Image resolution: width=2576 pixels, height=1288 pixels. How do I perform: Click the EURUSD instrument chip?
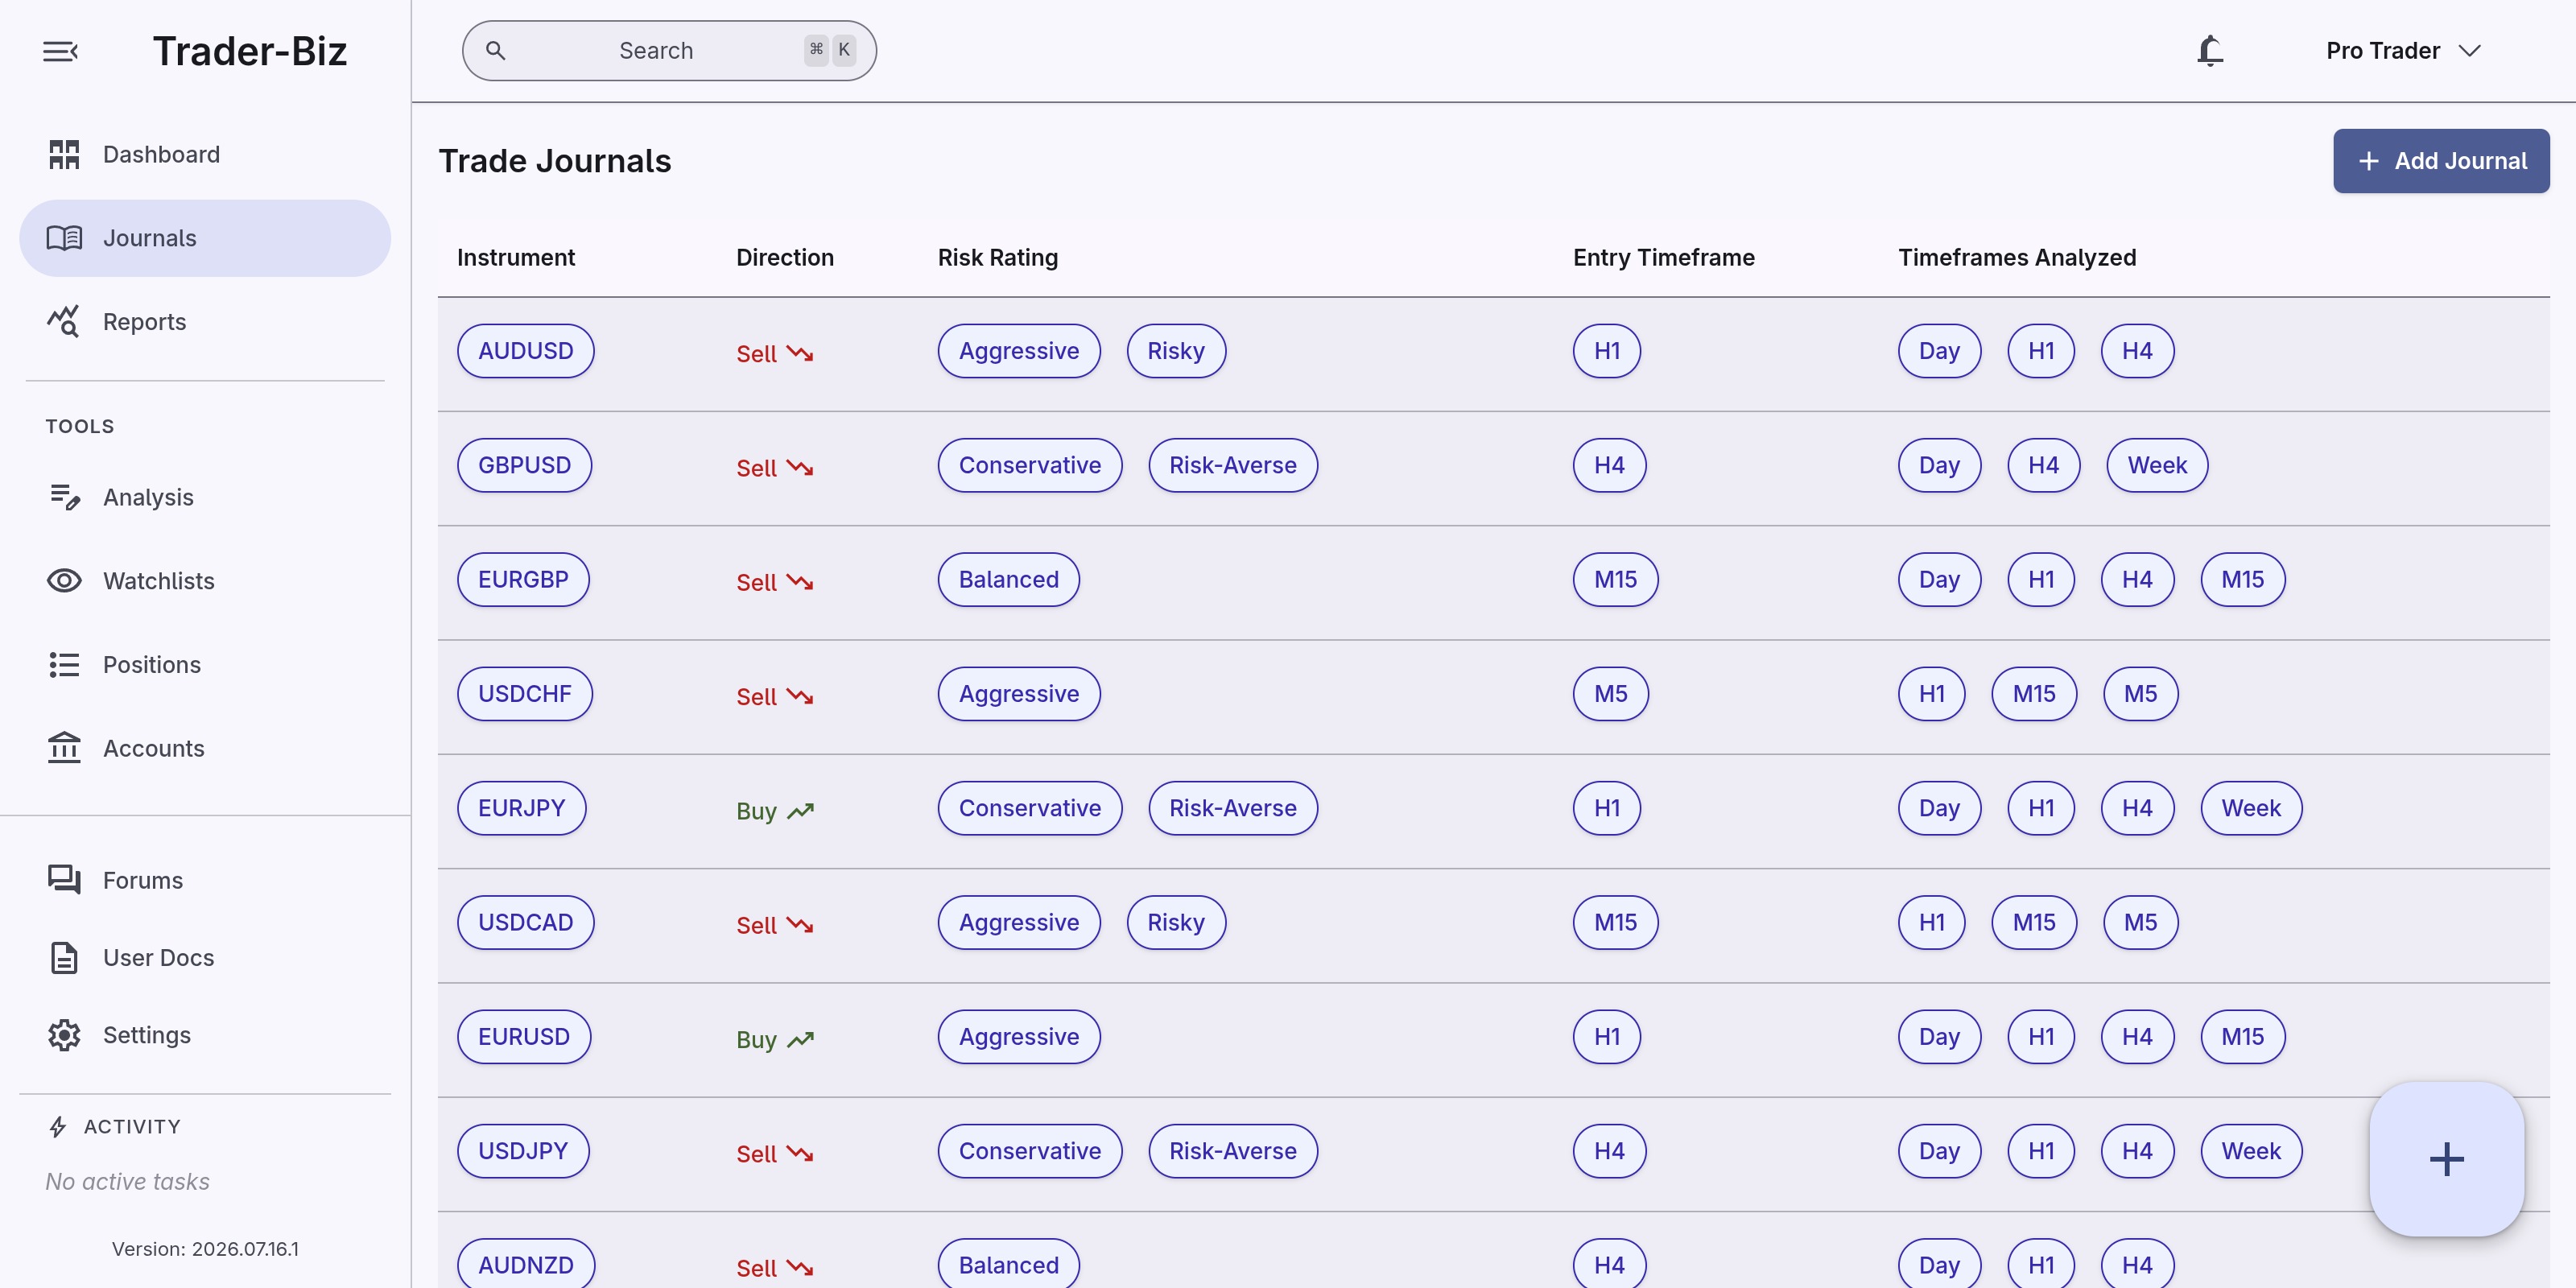(524, 1037)
